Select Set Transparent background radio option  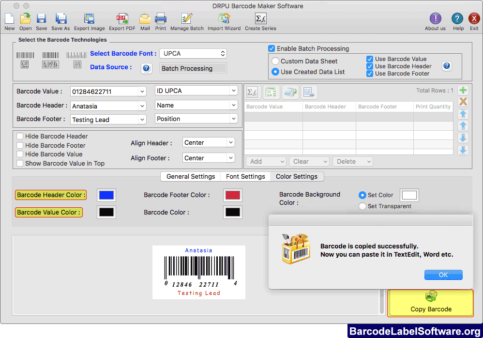(x=362, y=206)
